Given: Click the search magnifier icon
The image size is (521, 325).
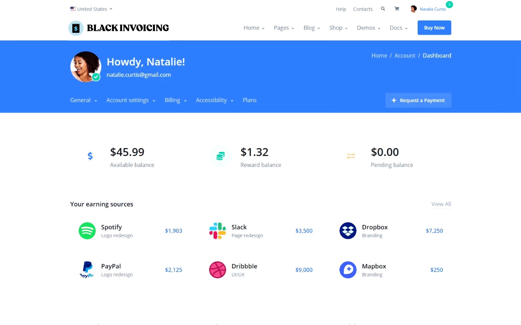Looking at the screenshot, I should (x=383, y=9).
